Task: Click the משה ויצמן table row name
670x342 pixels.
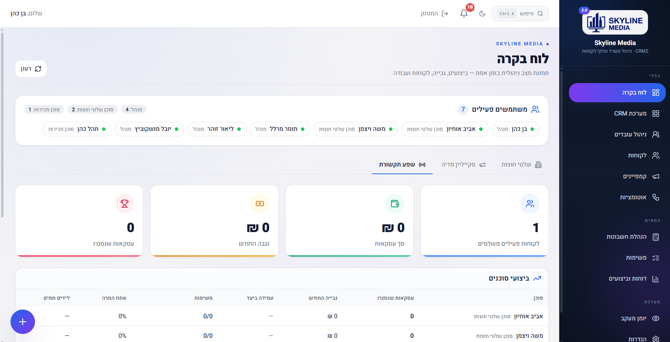Action: point(529,336)
